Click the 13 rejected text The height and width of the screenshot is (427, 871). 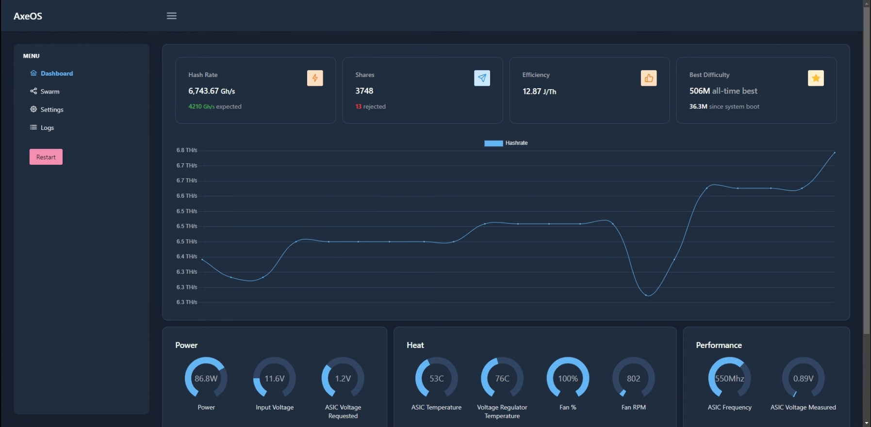click(x=370, y=107)
